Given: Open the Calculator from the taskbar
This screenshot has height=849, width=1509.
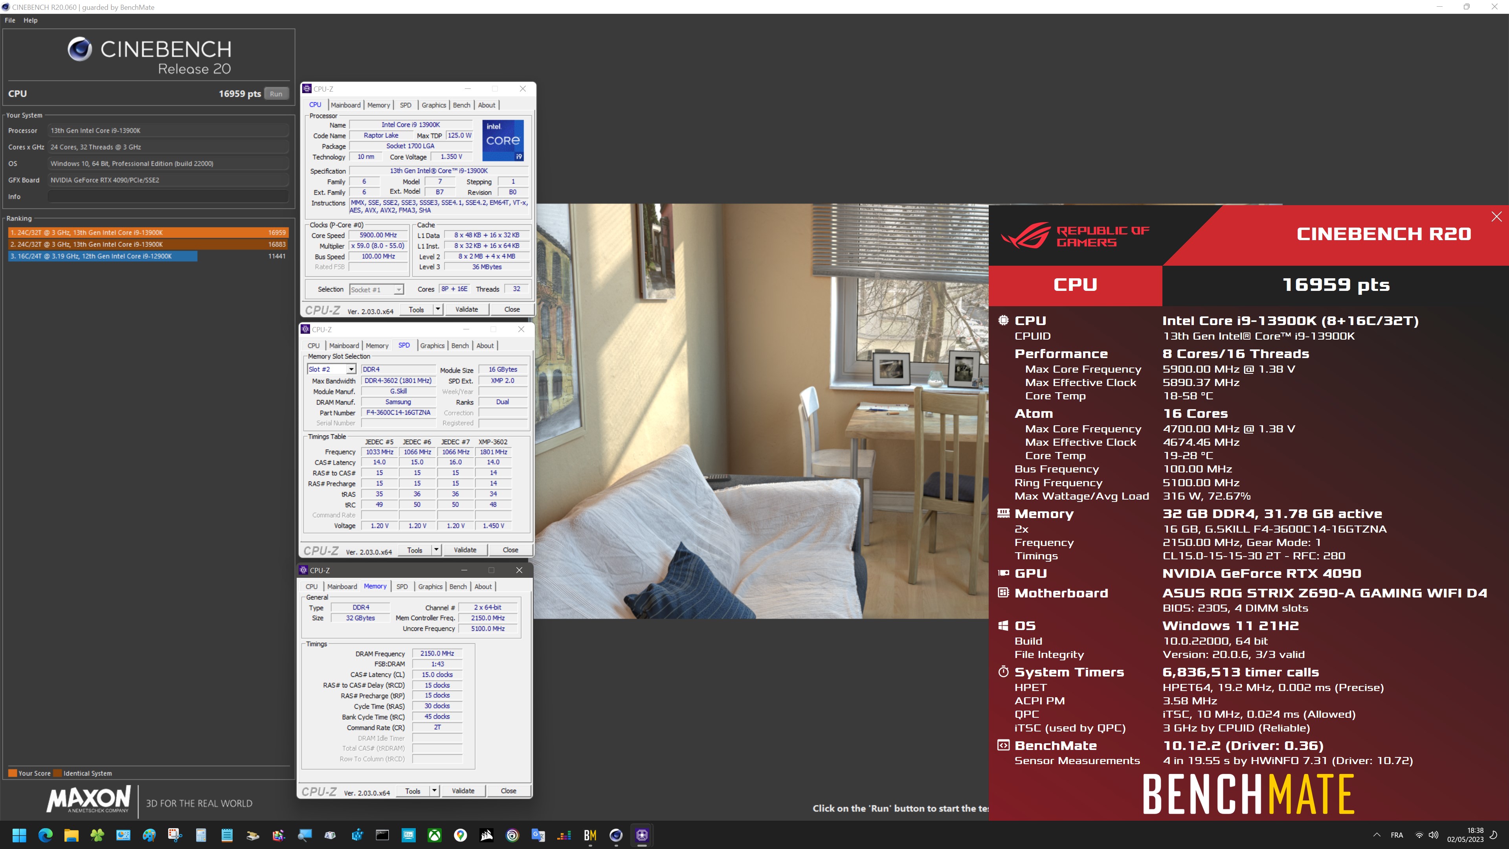Looking at the screenshot, I should point(201,835).
